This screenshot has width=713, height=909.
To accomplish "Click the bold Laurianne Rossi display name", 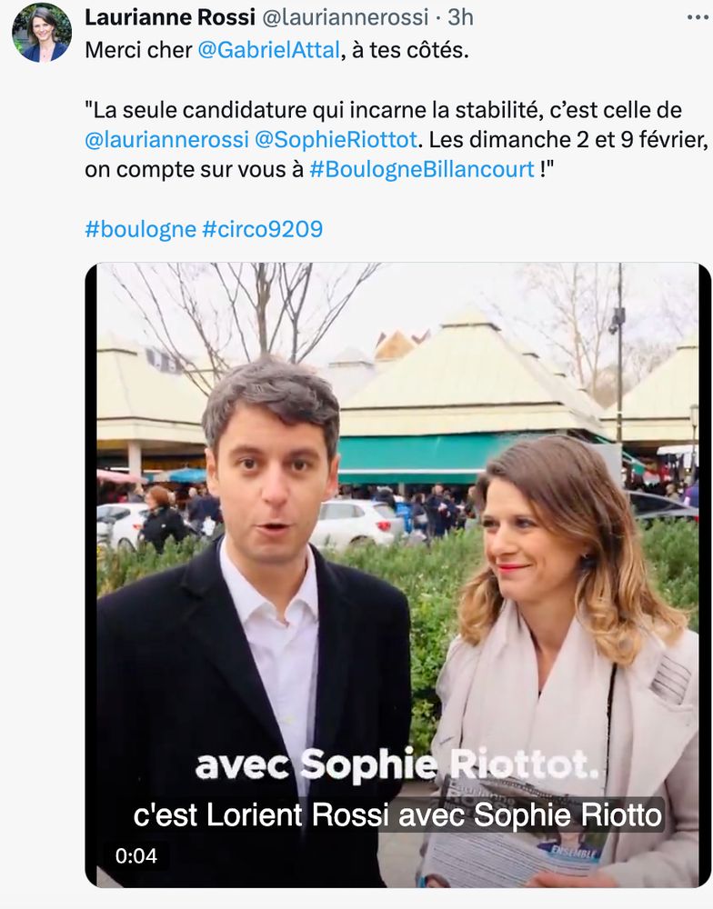I will click(170, 17).
